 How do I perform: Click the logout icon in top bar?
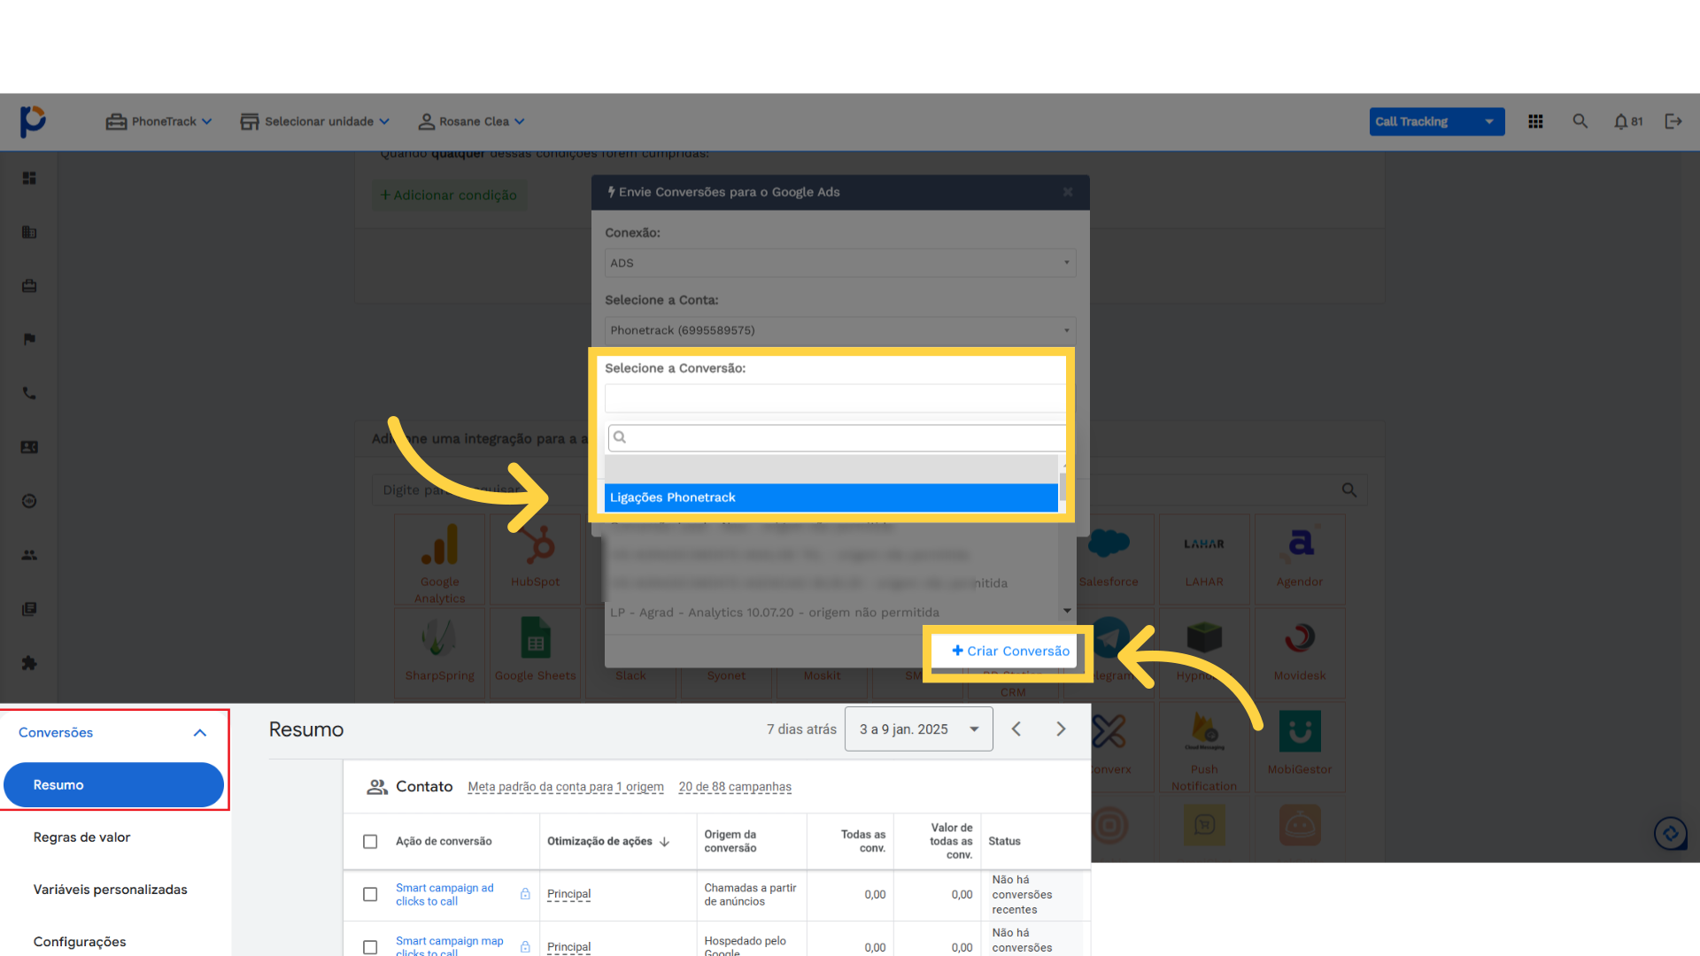(1673, 121)
